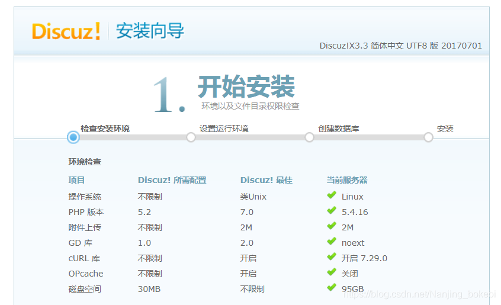The height and width of the screenshot is (305, 501).
Task: Click the 项目 column header
Action: point(76,180)
